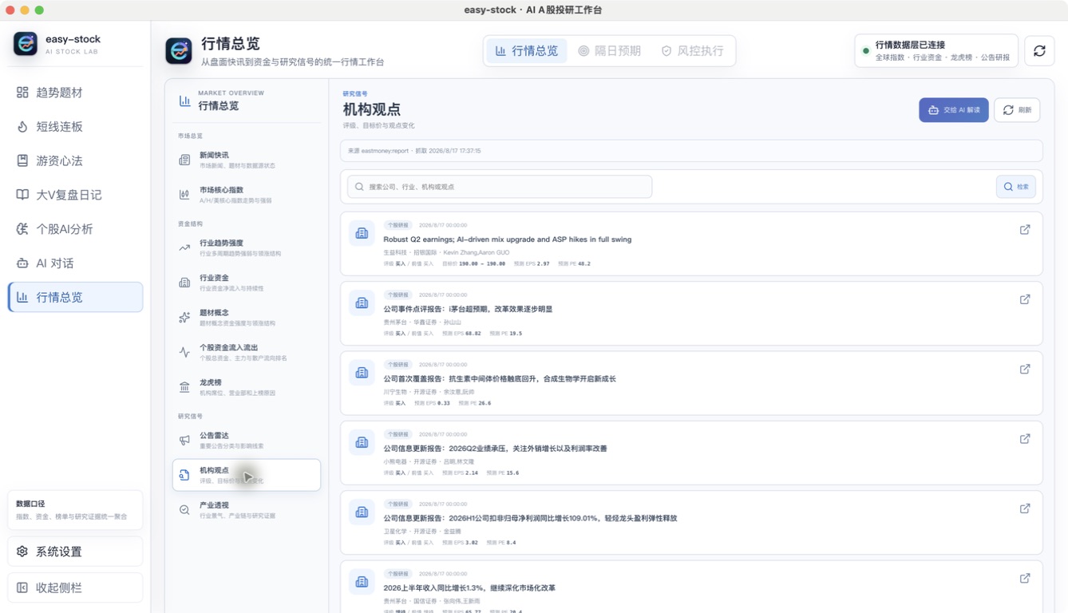The image size is (1068, 613).
Task: Select 龙虎榜 in the overview list
Action: tap(247, 387)
